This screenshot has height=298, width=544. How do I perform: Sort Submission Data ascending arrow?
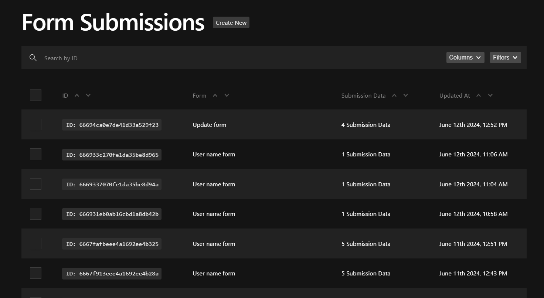[x=394, y=95]
